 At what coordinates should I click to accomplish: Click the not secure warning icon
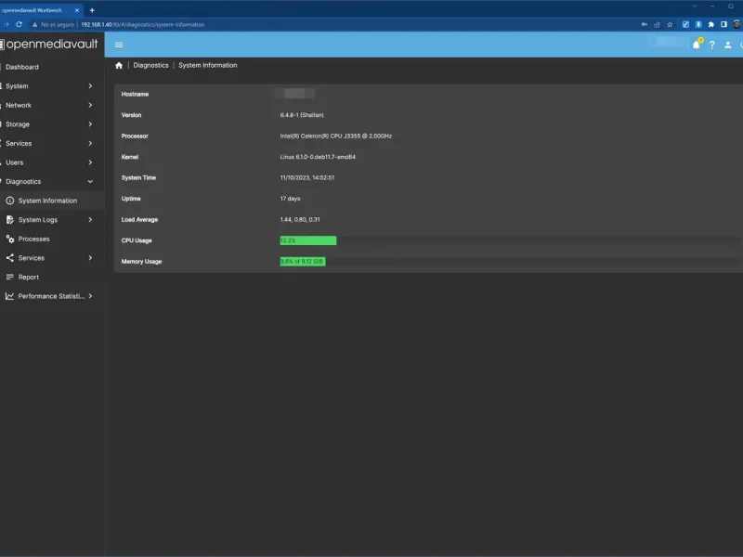[x=34, y=25]
